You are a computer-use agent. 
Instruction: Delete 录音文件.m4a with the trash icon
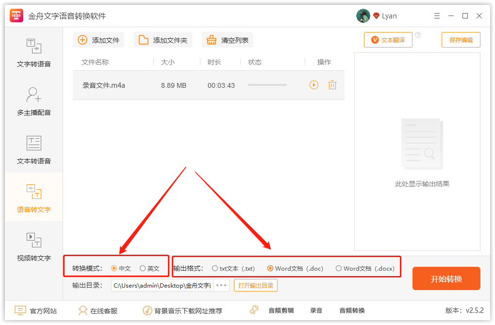pos(332,85)
